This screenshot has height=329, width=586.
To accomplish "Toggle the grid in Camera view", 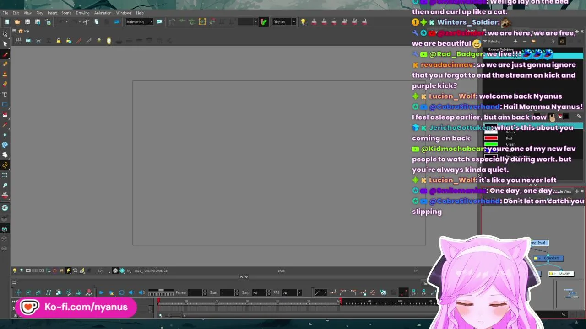I will coord(18,41).
